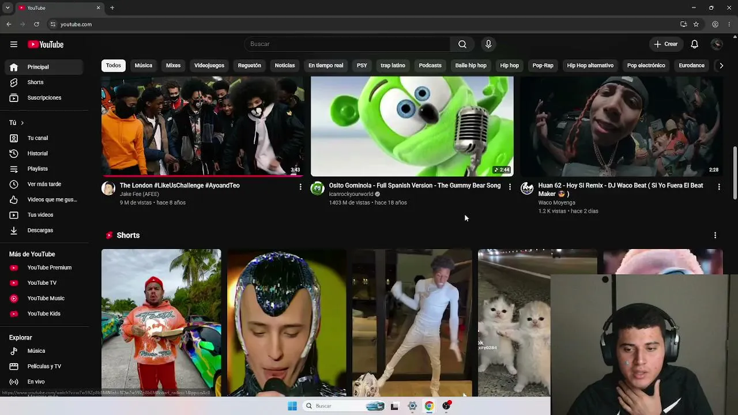Select the Noticias filter chip
Screen dimensions: 738x415
point(285,66)
